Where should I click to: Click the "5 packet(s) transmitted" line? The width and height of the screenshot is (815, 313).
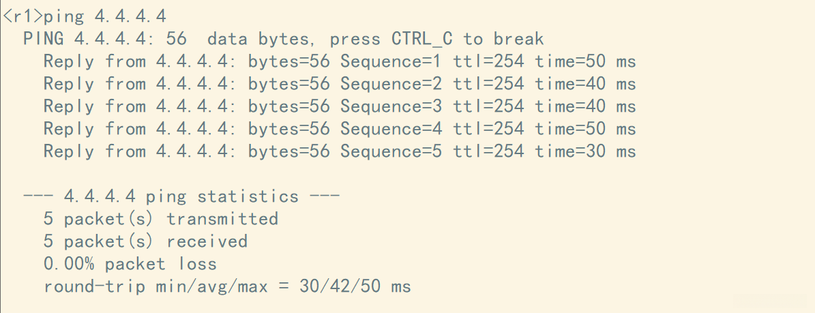pyautogui.click(x=161, y=219)
